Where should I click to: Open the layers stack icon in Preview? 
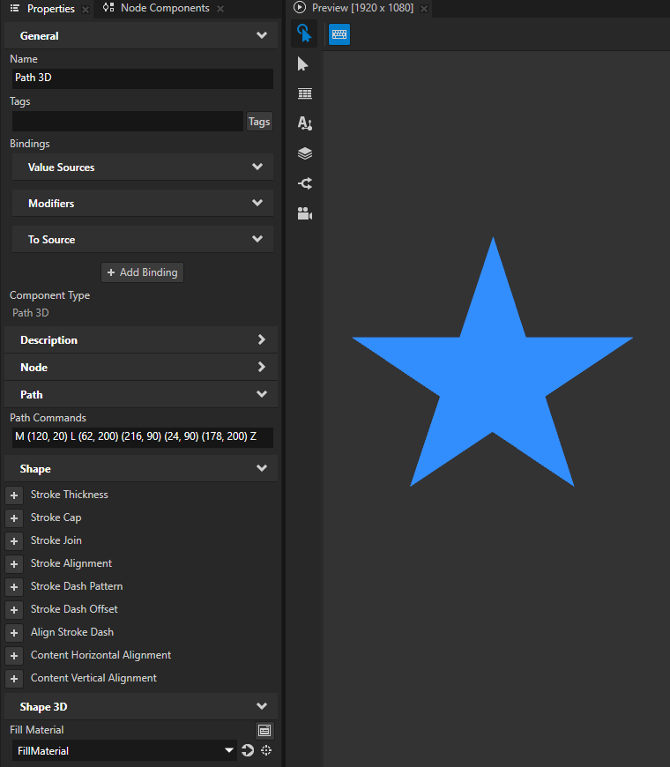click(x=305, y=153)
